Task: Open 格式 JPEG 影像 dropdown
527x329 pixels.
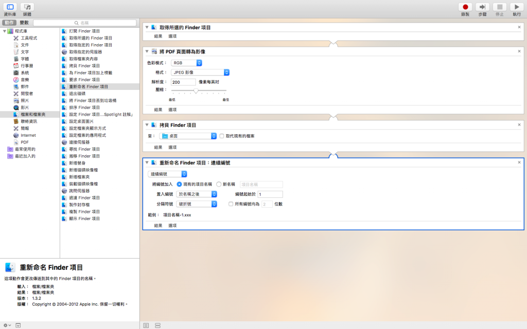Action: point(200,72)
